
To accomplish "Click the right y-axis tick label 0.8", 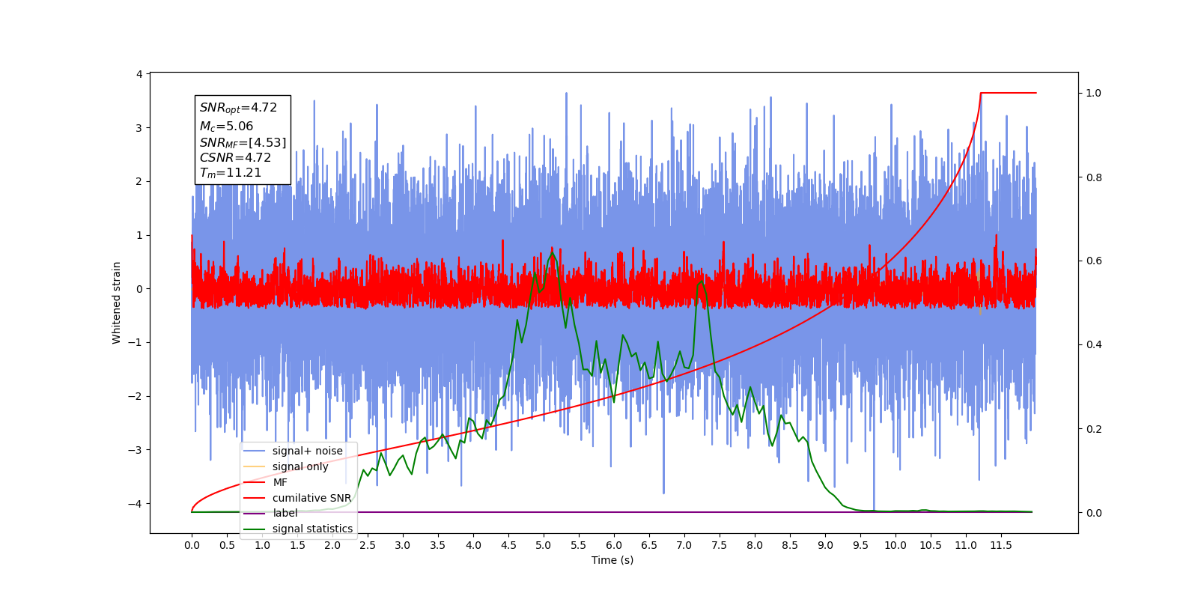I will pos(1094,177).
